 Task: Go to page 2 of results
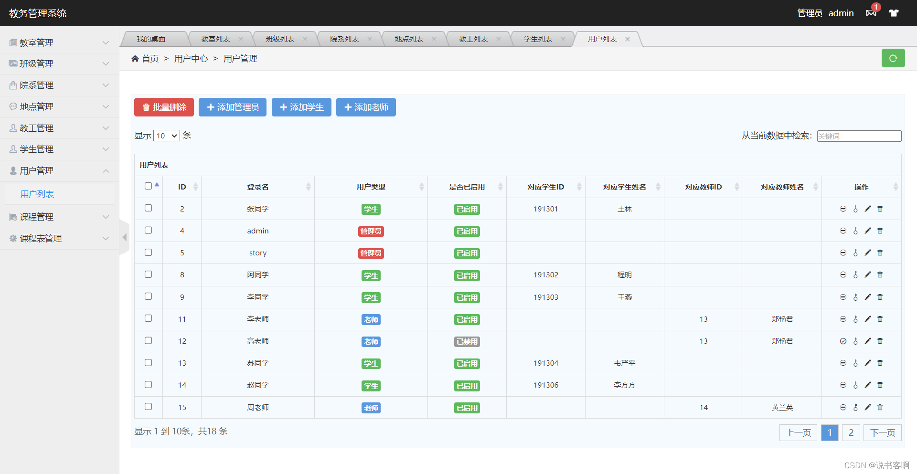tap(851, 432)
